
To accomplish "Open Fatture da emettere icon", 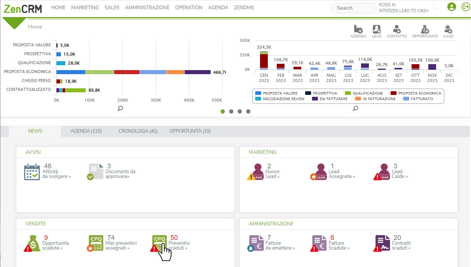I will [x=256, y=243].
